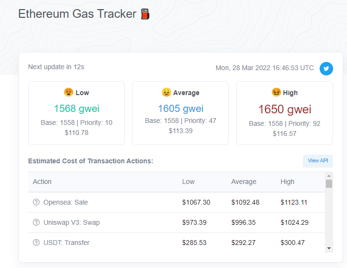Click the help icon beside Uniswap V3: Swap
Viewport: 347px width, 268px height.
point(36,222)
